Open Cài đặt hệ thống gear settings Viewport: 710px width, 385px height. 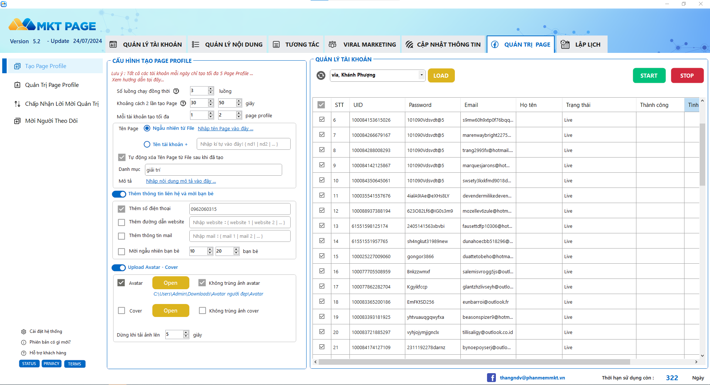point(24,332)
